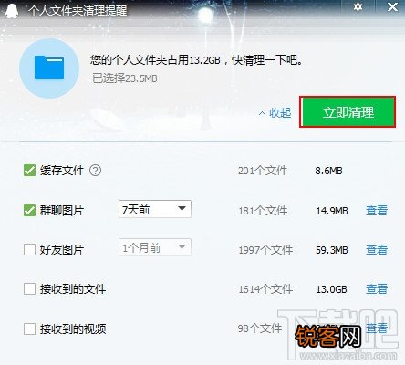Screen dimensions: 405x365
Task: Open the 7天前 dropdown
Action: tap(155, 209)
